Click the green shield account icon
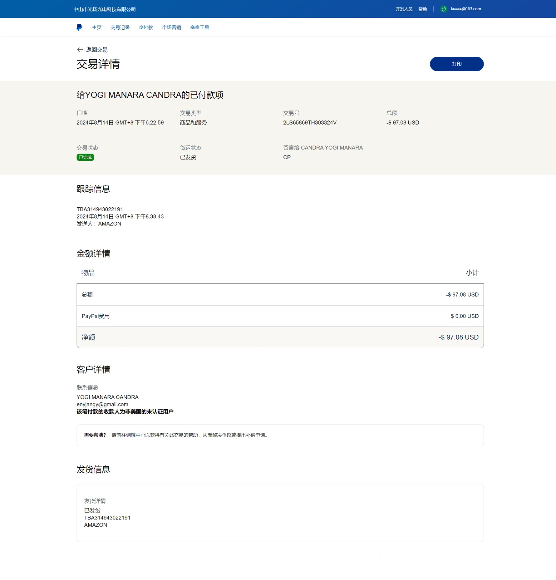Viewport: 556px width, 580px height. point(443,9)
